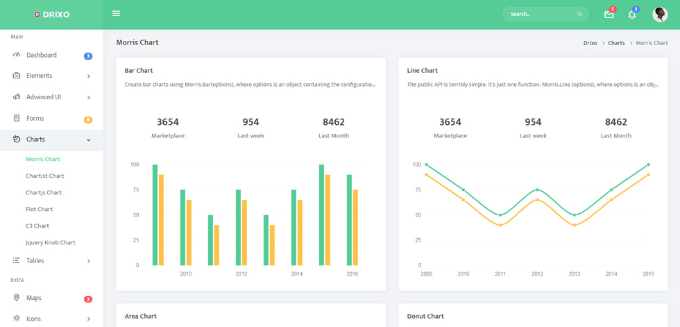Click the Drixo breadcrumb link
The width and height of the screenshot is (680, 327).
[x=590, y=43]
